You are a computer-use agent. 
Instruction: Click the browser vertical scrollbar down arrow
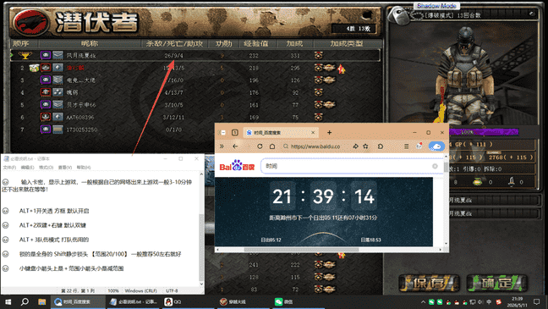[446, 244]
